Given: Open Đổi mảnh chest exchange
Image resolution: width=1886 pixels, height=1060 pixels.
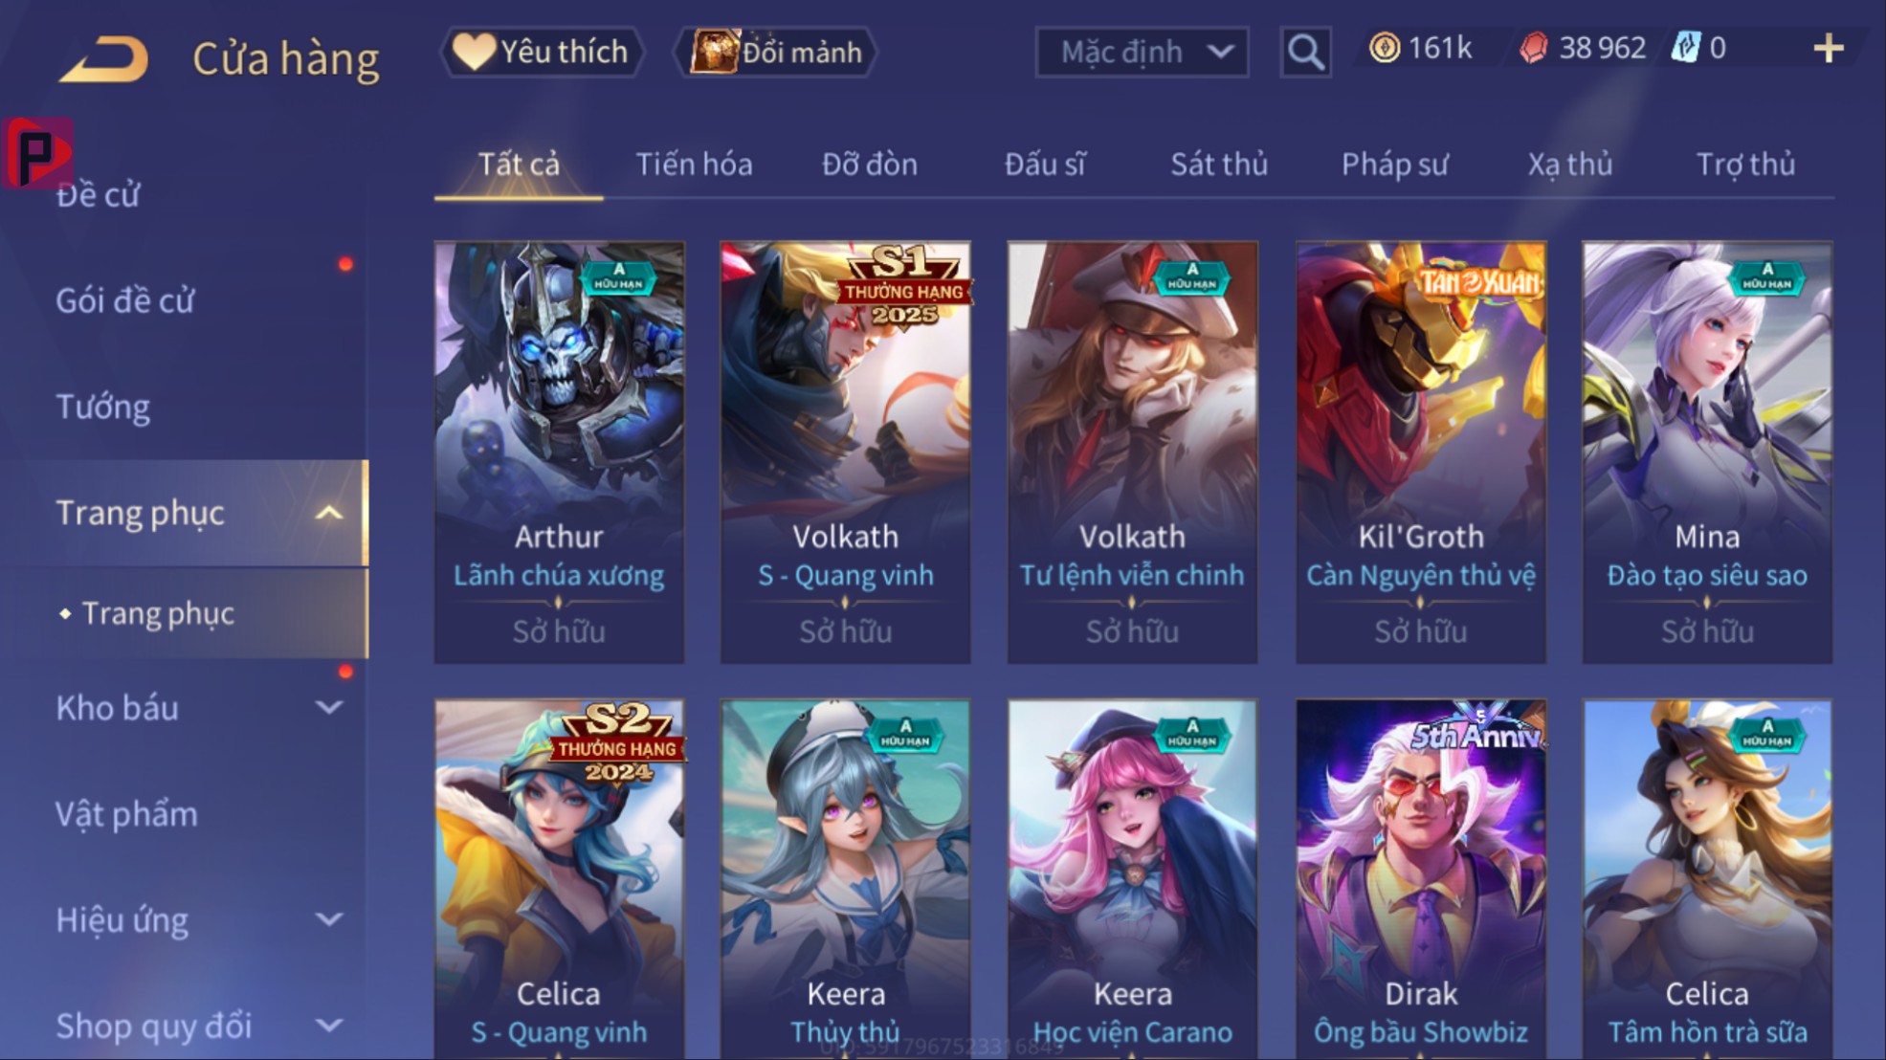Looking at the screenshot, I should [777, 52].
